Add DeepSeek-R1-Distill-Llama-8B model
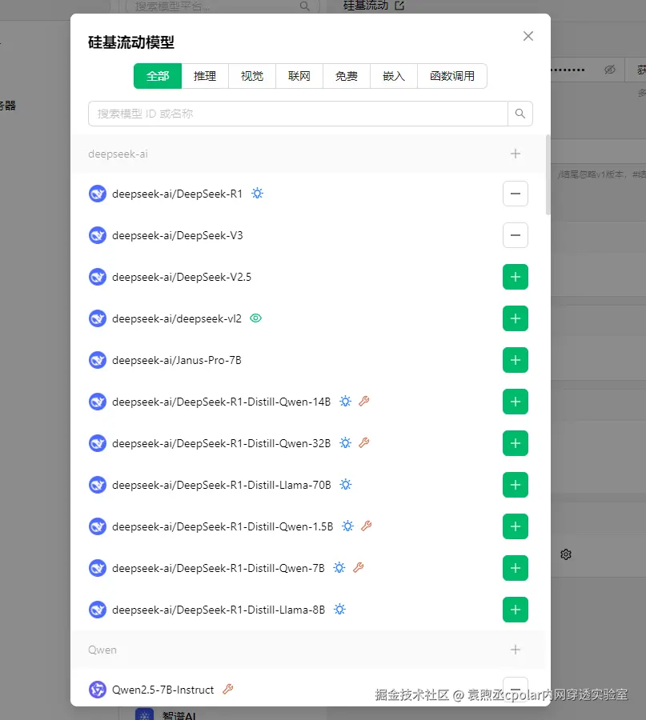The height and width of the screenshot is (720, 646). [515, 610]
